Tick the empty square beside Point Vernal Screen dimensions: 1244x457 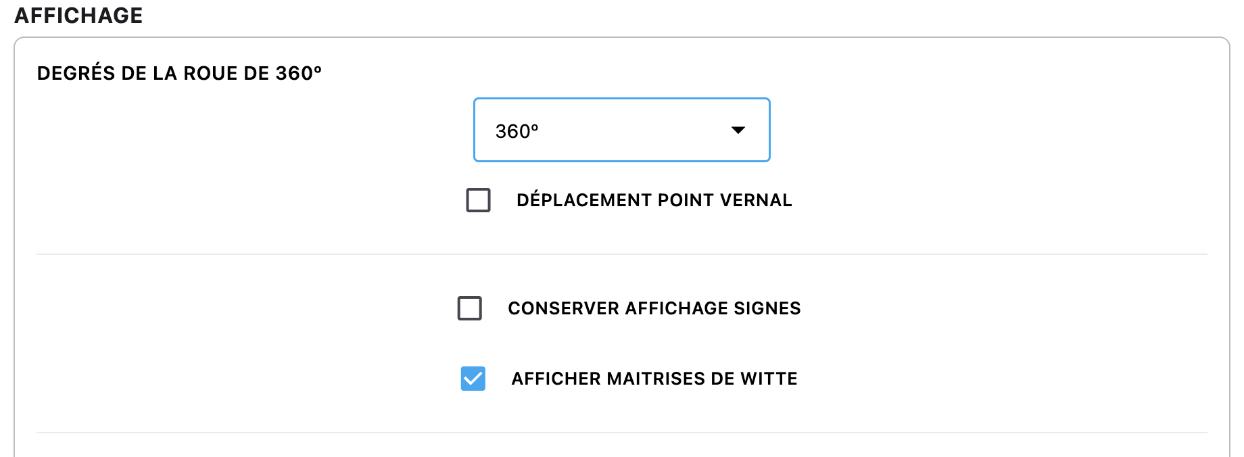[x=479, y=200]
